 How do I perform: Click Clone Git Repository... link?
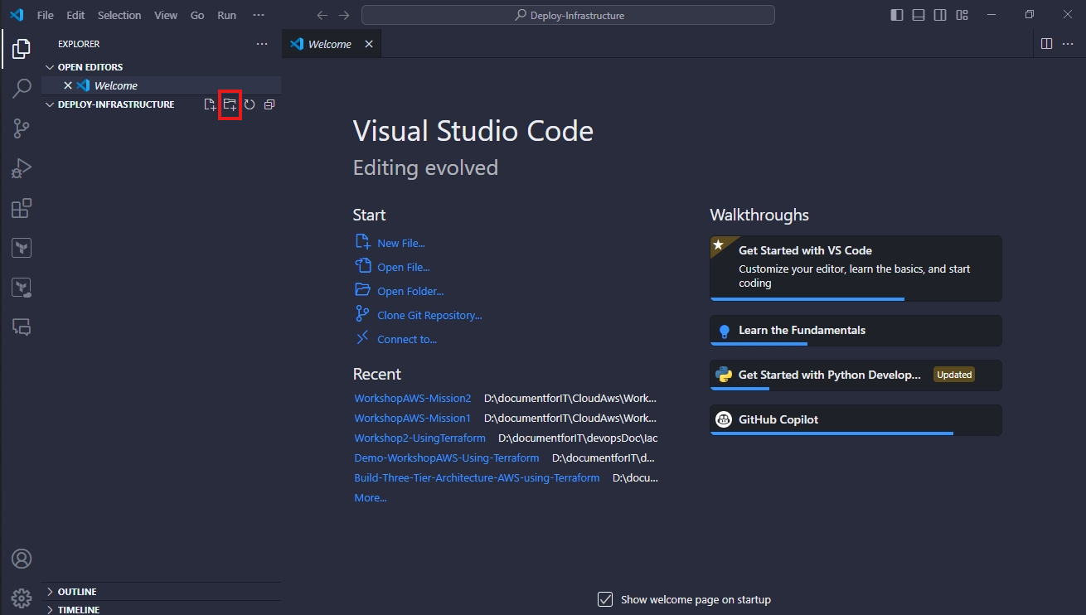429,315
